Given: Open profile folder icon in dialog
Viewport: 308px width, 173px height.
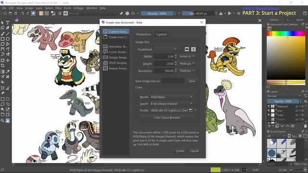Looking at the screenshot, I should 191,111.
